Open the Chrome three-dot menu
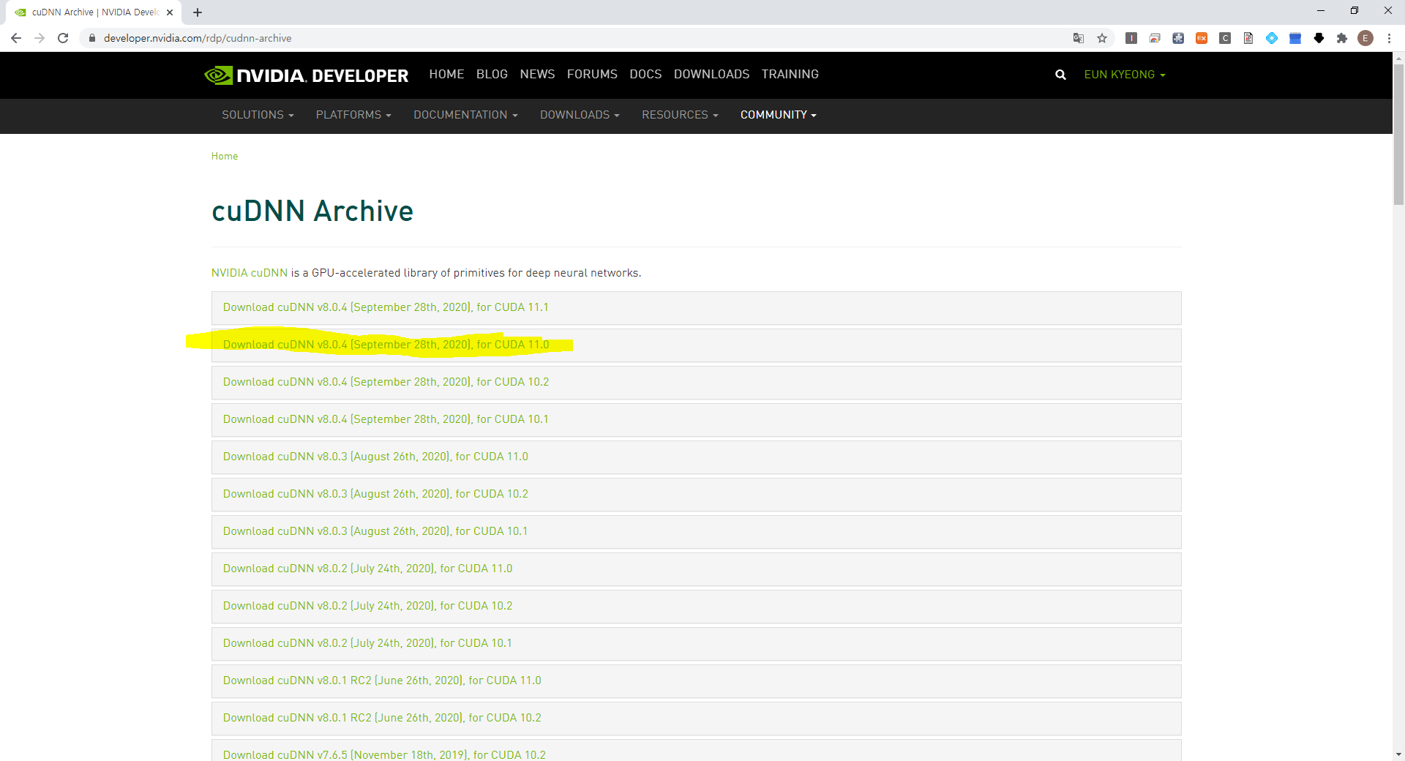 [1389, 38]
